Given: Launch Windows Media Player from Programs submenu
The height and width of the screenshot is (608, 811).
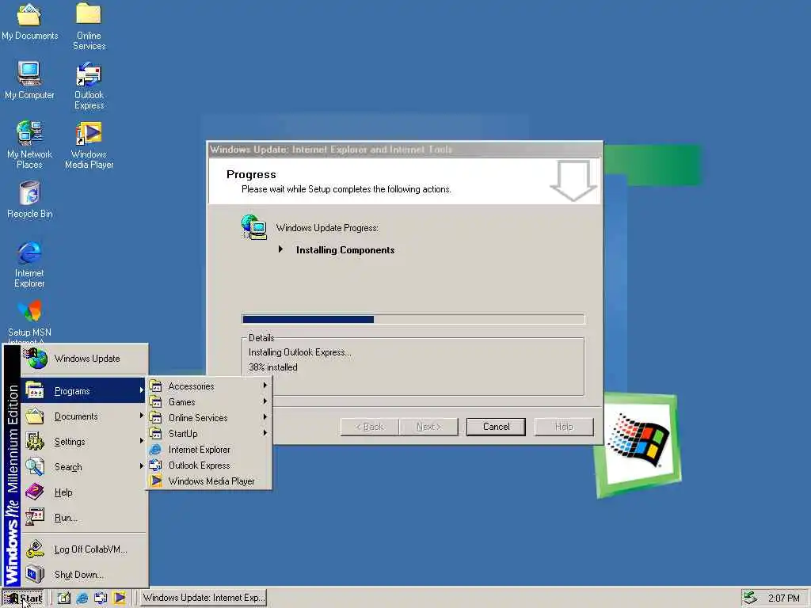Looking at the screenshot, I should coord(209,481).
